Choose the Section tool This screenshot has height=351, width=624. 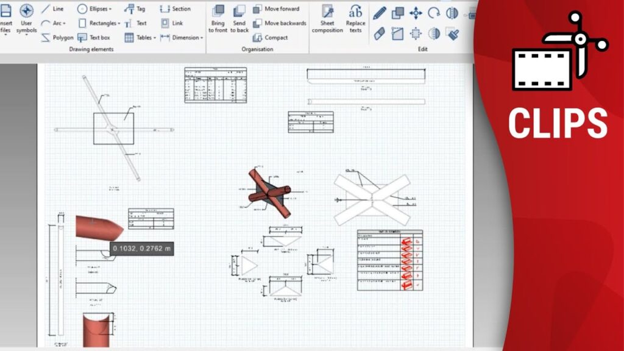pos(175,9)
